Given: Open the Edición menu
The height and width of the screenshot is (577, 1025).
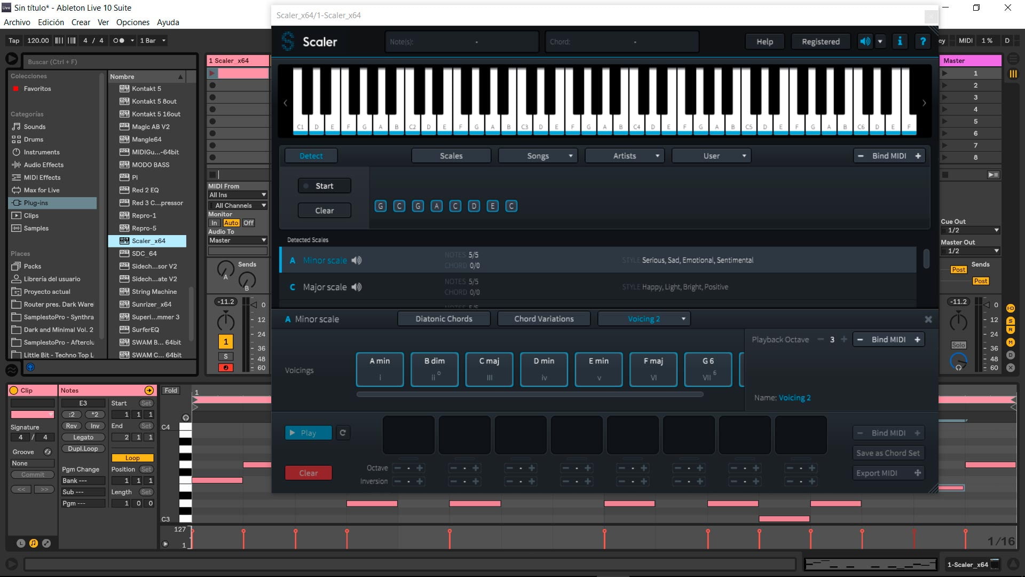Looking at the screenshot, I should pyautogui.click(x=51, y=22).
